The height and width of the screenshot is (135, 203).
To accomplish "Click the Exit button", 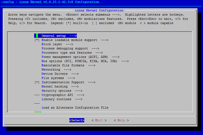I will pos(99,120).
